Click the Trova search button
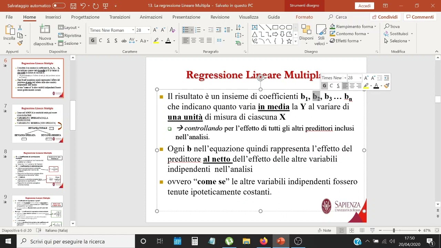Image resolution: width=441 pixels, height=248 pixels. [392, 27]
